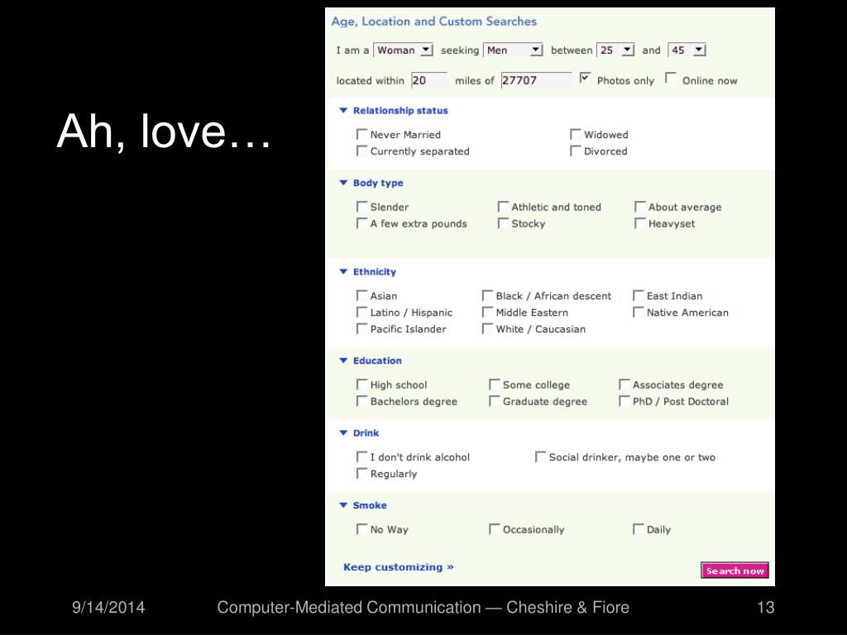847x635 pixels.
Task: Click the miles distance field showing 20
Action: click(x=429, y=80)
